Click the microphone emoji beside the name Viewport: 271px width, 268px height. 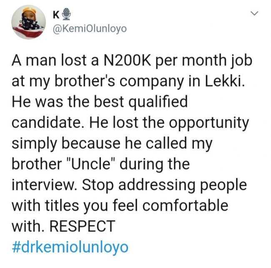(x=67, y=15)
